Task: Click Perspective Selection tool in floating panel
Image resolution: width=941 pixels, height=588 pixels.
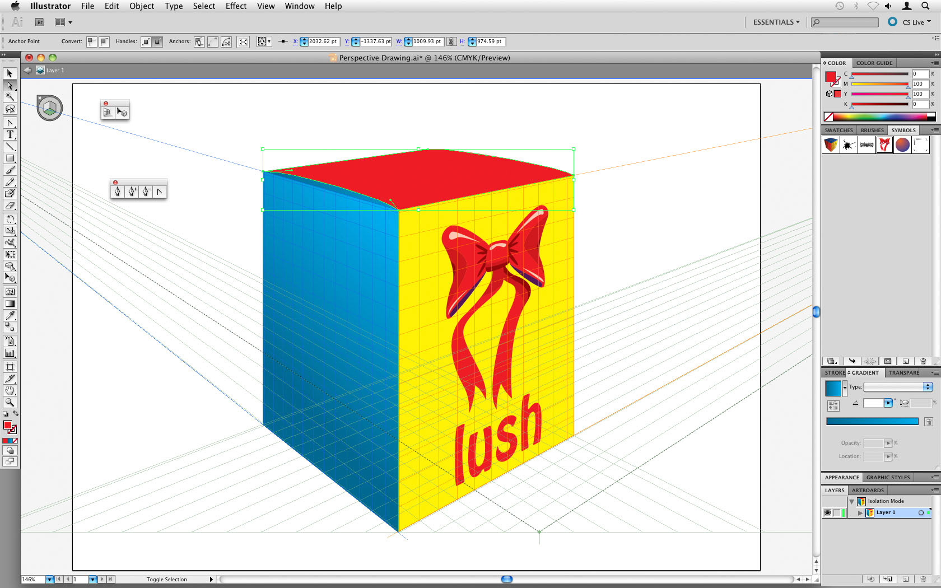Action: [x=122, y=113]
